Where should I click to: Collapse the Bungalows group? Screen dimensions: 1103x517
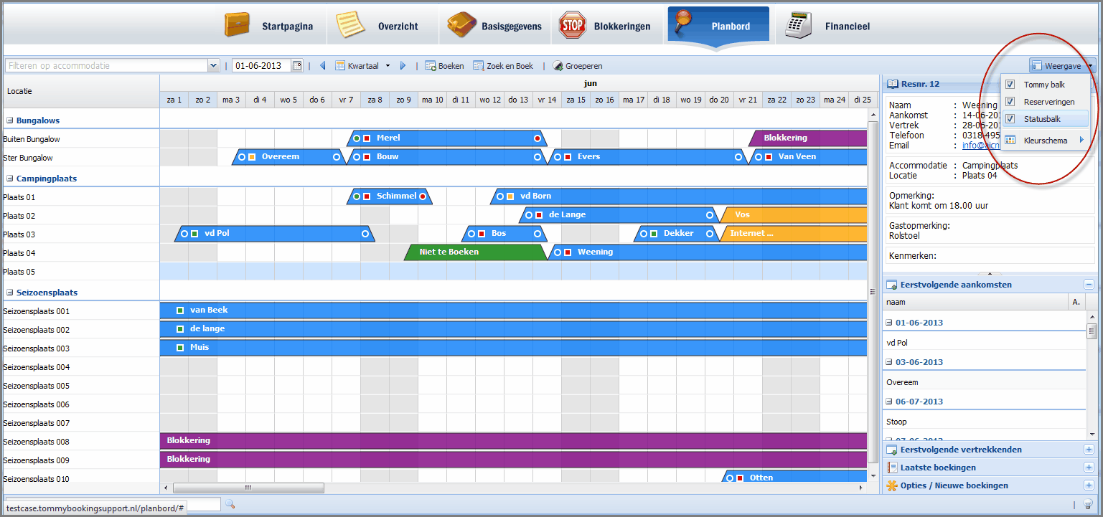pos(10,120)
